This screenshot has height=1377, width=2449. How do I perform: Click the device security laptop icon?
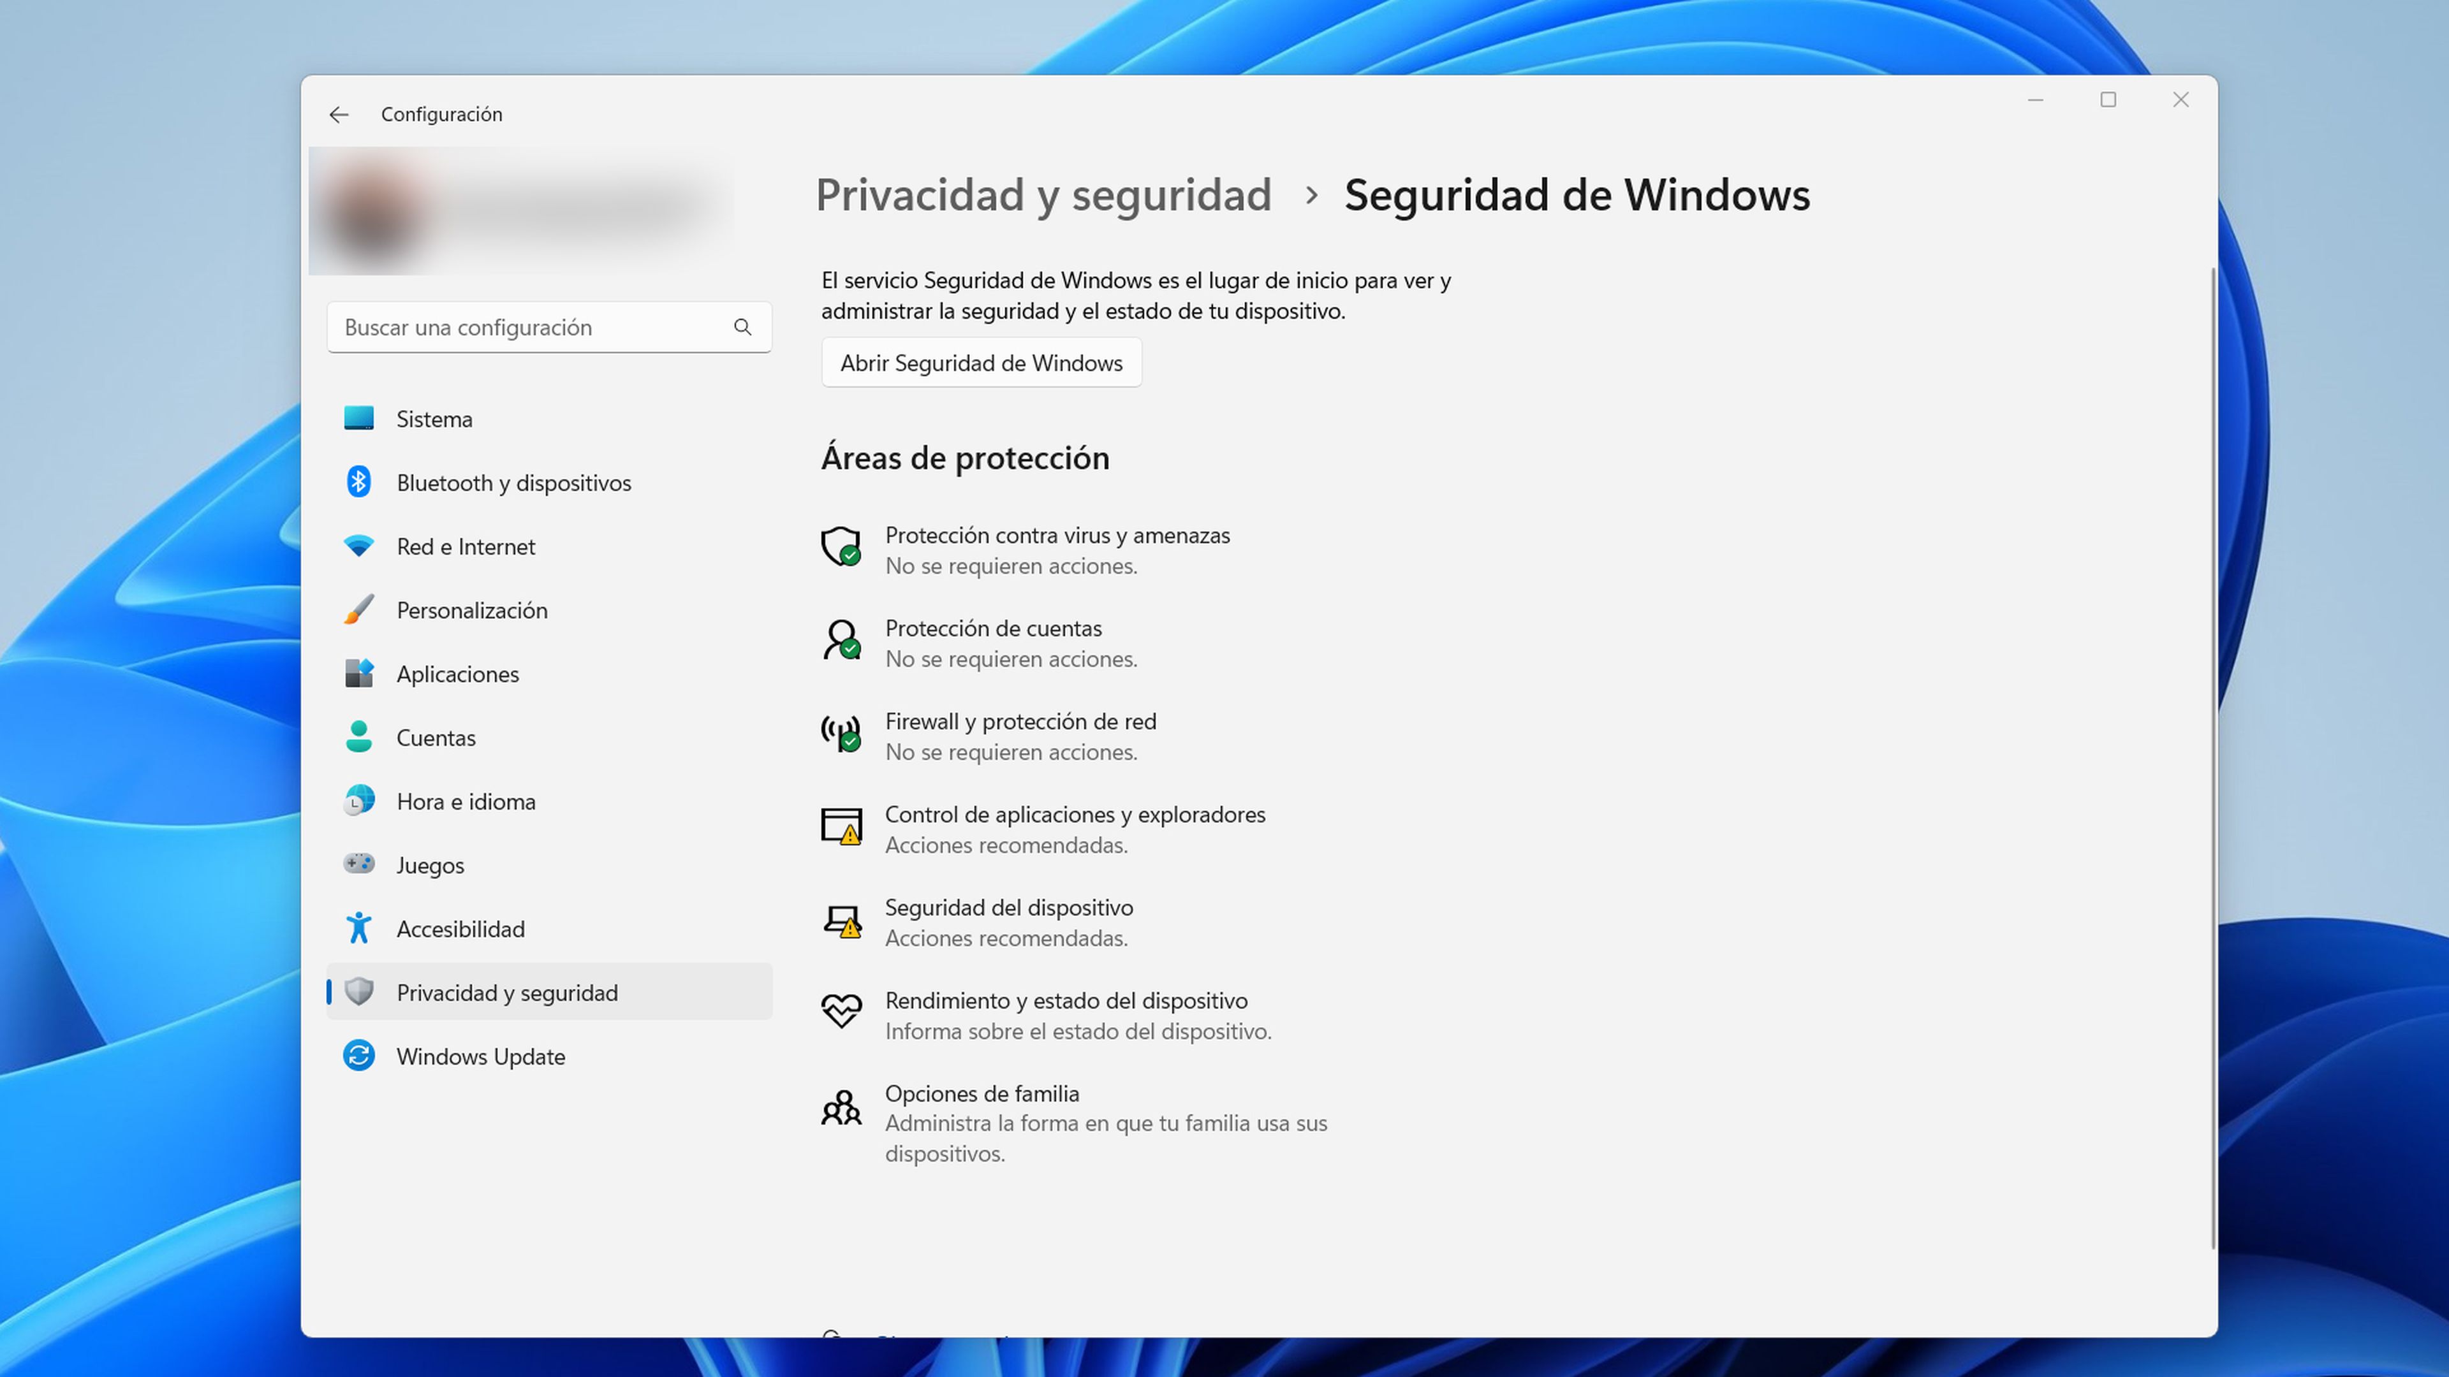pos(841,922)
